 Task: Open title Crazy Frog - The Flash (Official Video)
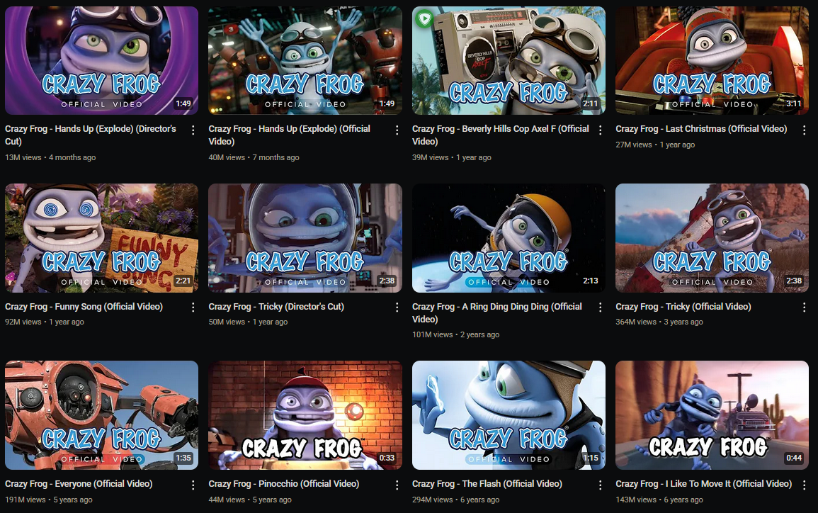[x=487, y=484]
